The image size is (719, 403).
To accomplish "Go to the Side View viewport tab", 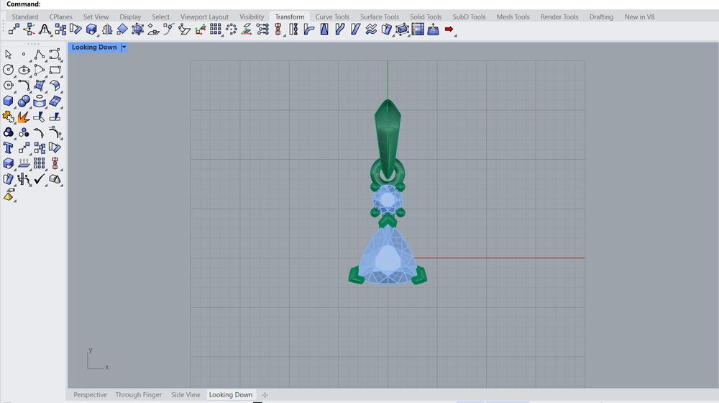I will 186,394.
